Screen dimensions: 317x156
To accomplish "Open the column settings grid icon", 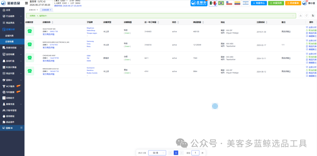I will click(x=313, y=16).
